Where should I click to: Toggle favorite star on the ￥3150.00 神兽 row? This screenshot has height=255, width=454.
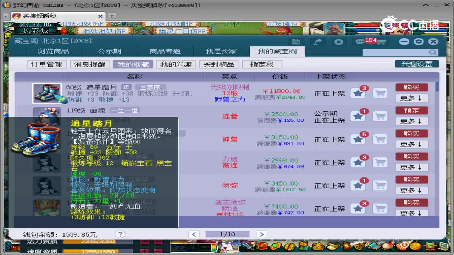tap(358, 139)
